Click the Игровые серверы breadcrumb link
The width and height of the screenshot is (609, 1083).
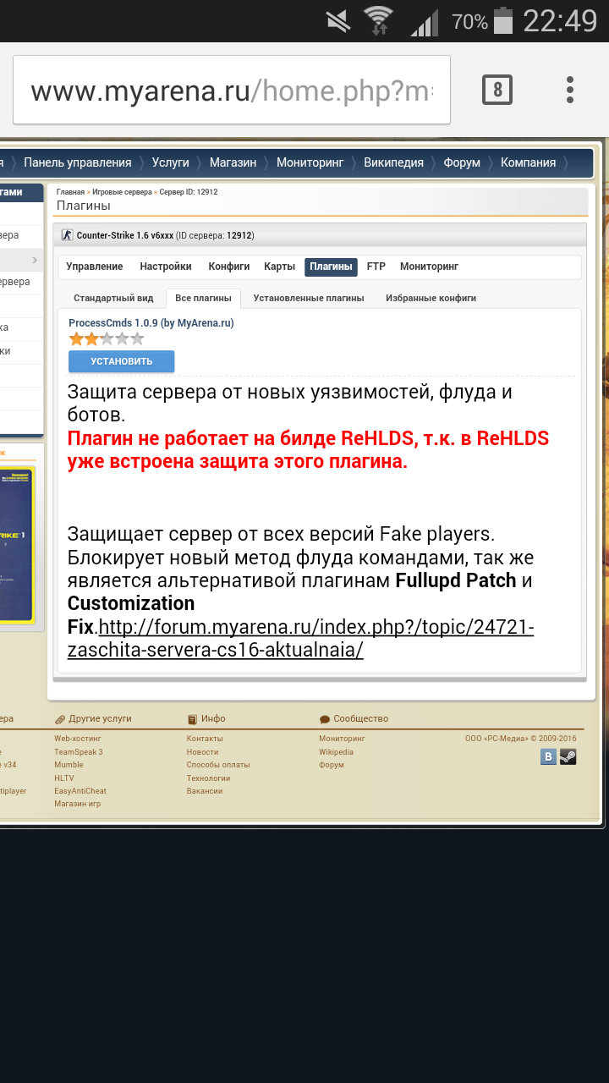tap(123, 192)
